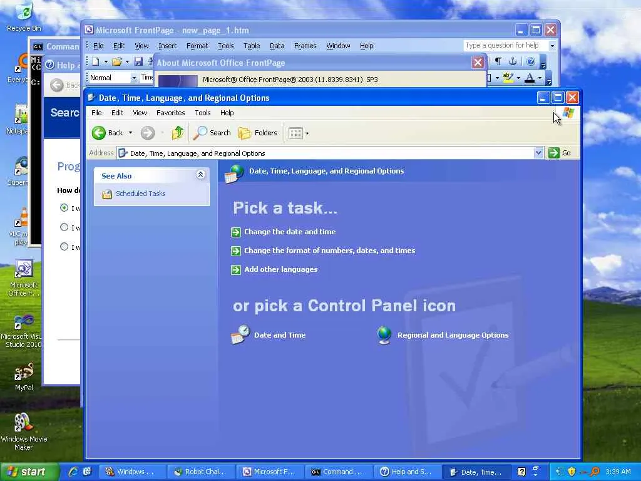The height and width of the screenshot is (481, 641).
Task: Click the Start button
Action: (x=29, y=472)
